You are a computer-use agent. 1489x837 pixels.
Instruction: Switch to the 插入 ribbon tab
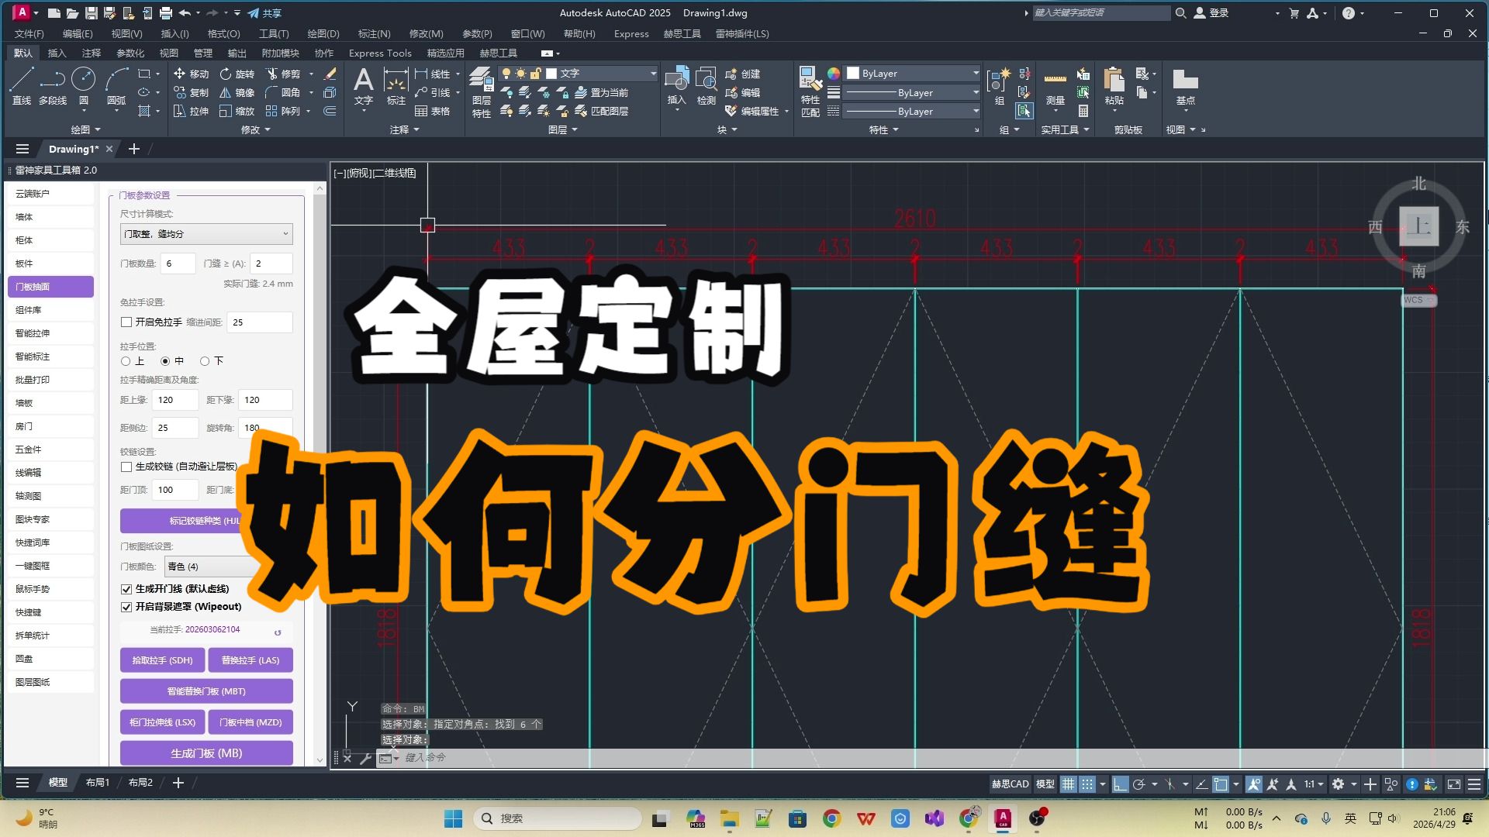[x=57, y=53]
